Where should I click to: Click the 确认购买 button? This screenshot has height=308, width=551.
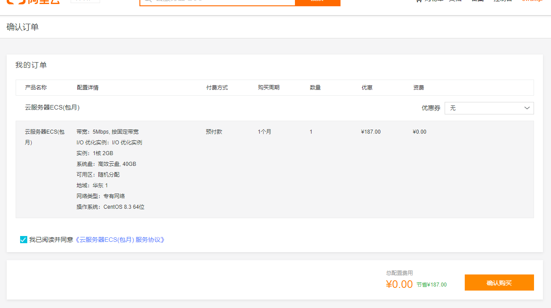[x=499, y=283]
